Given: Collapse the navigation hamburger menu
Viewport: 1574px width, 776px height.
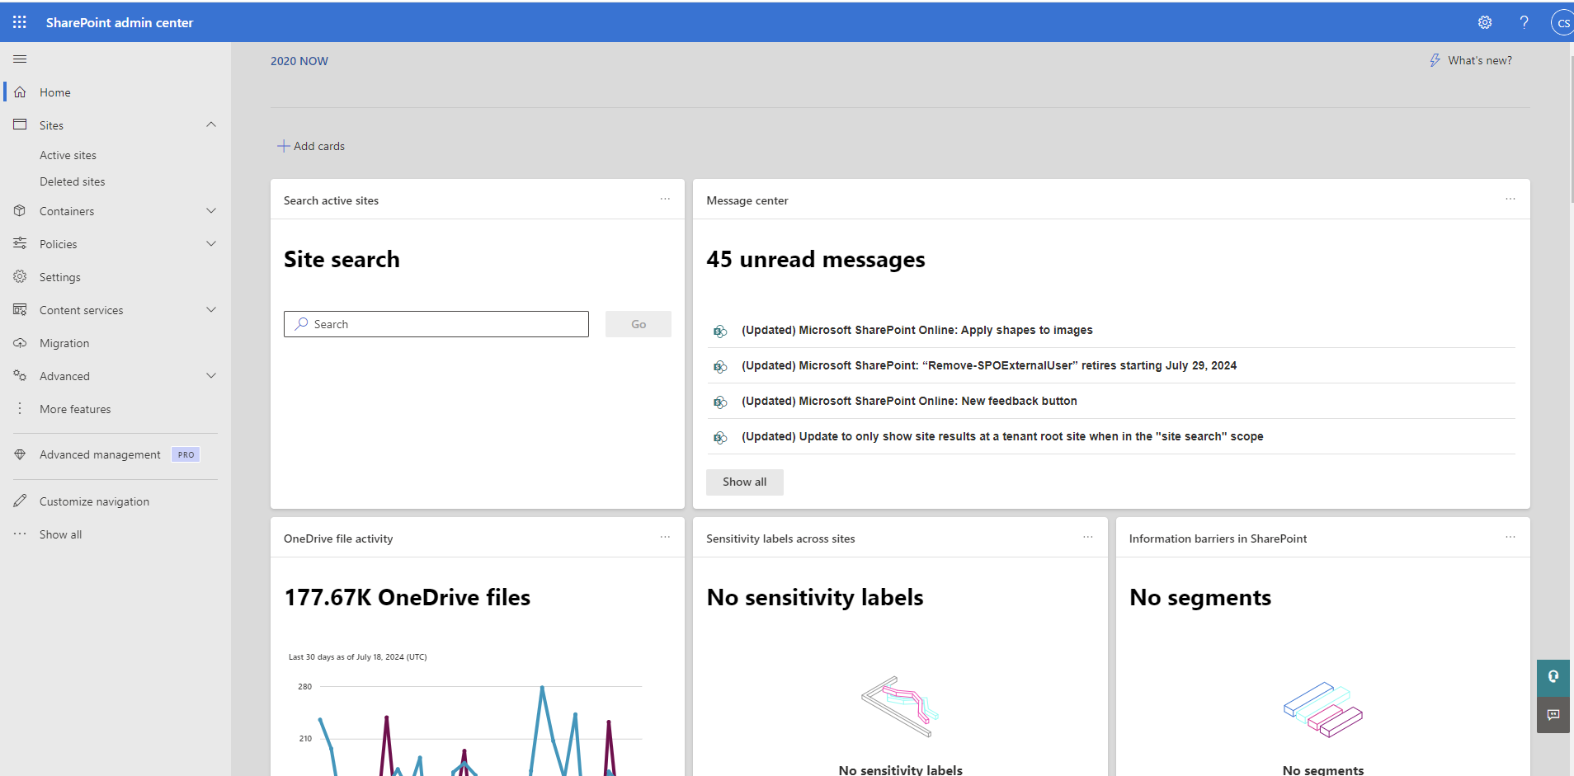Looking at the screenshot, I should coord(20,59).
